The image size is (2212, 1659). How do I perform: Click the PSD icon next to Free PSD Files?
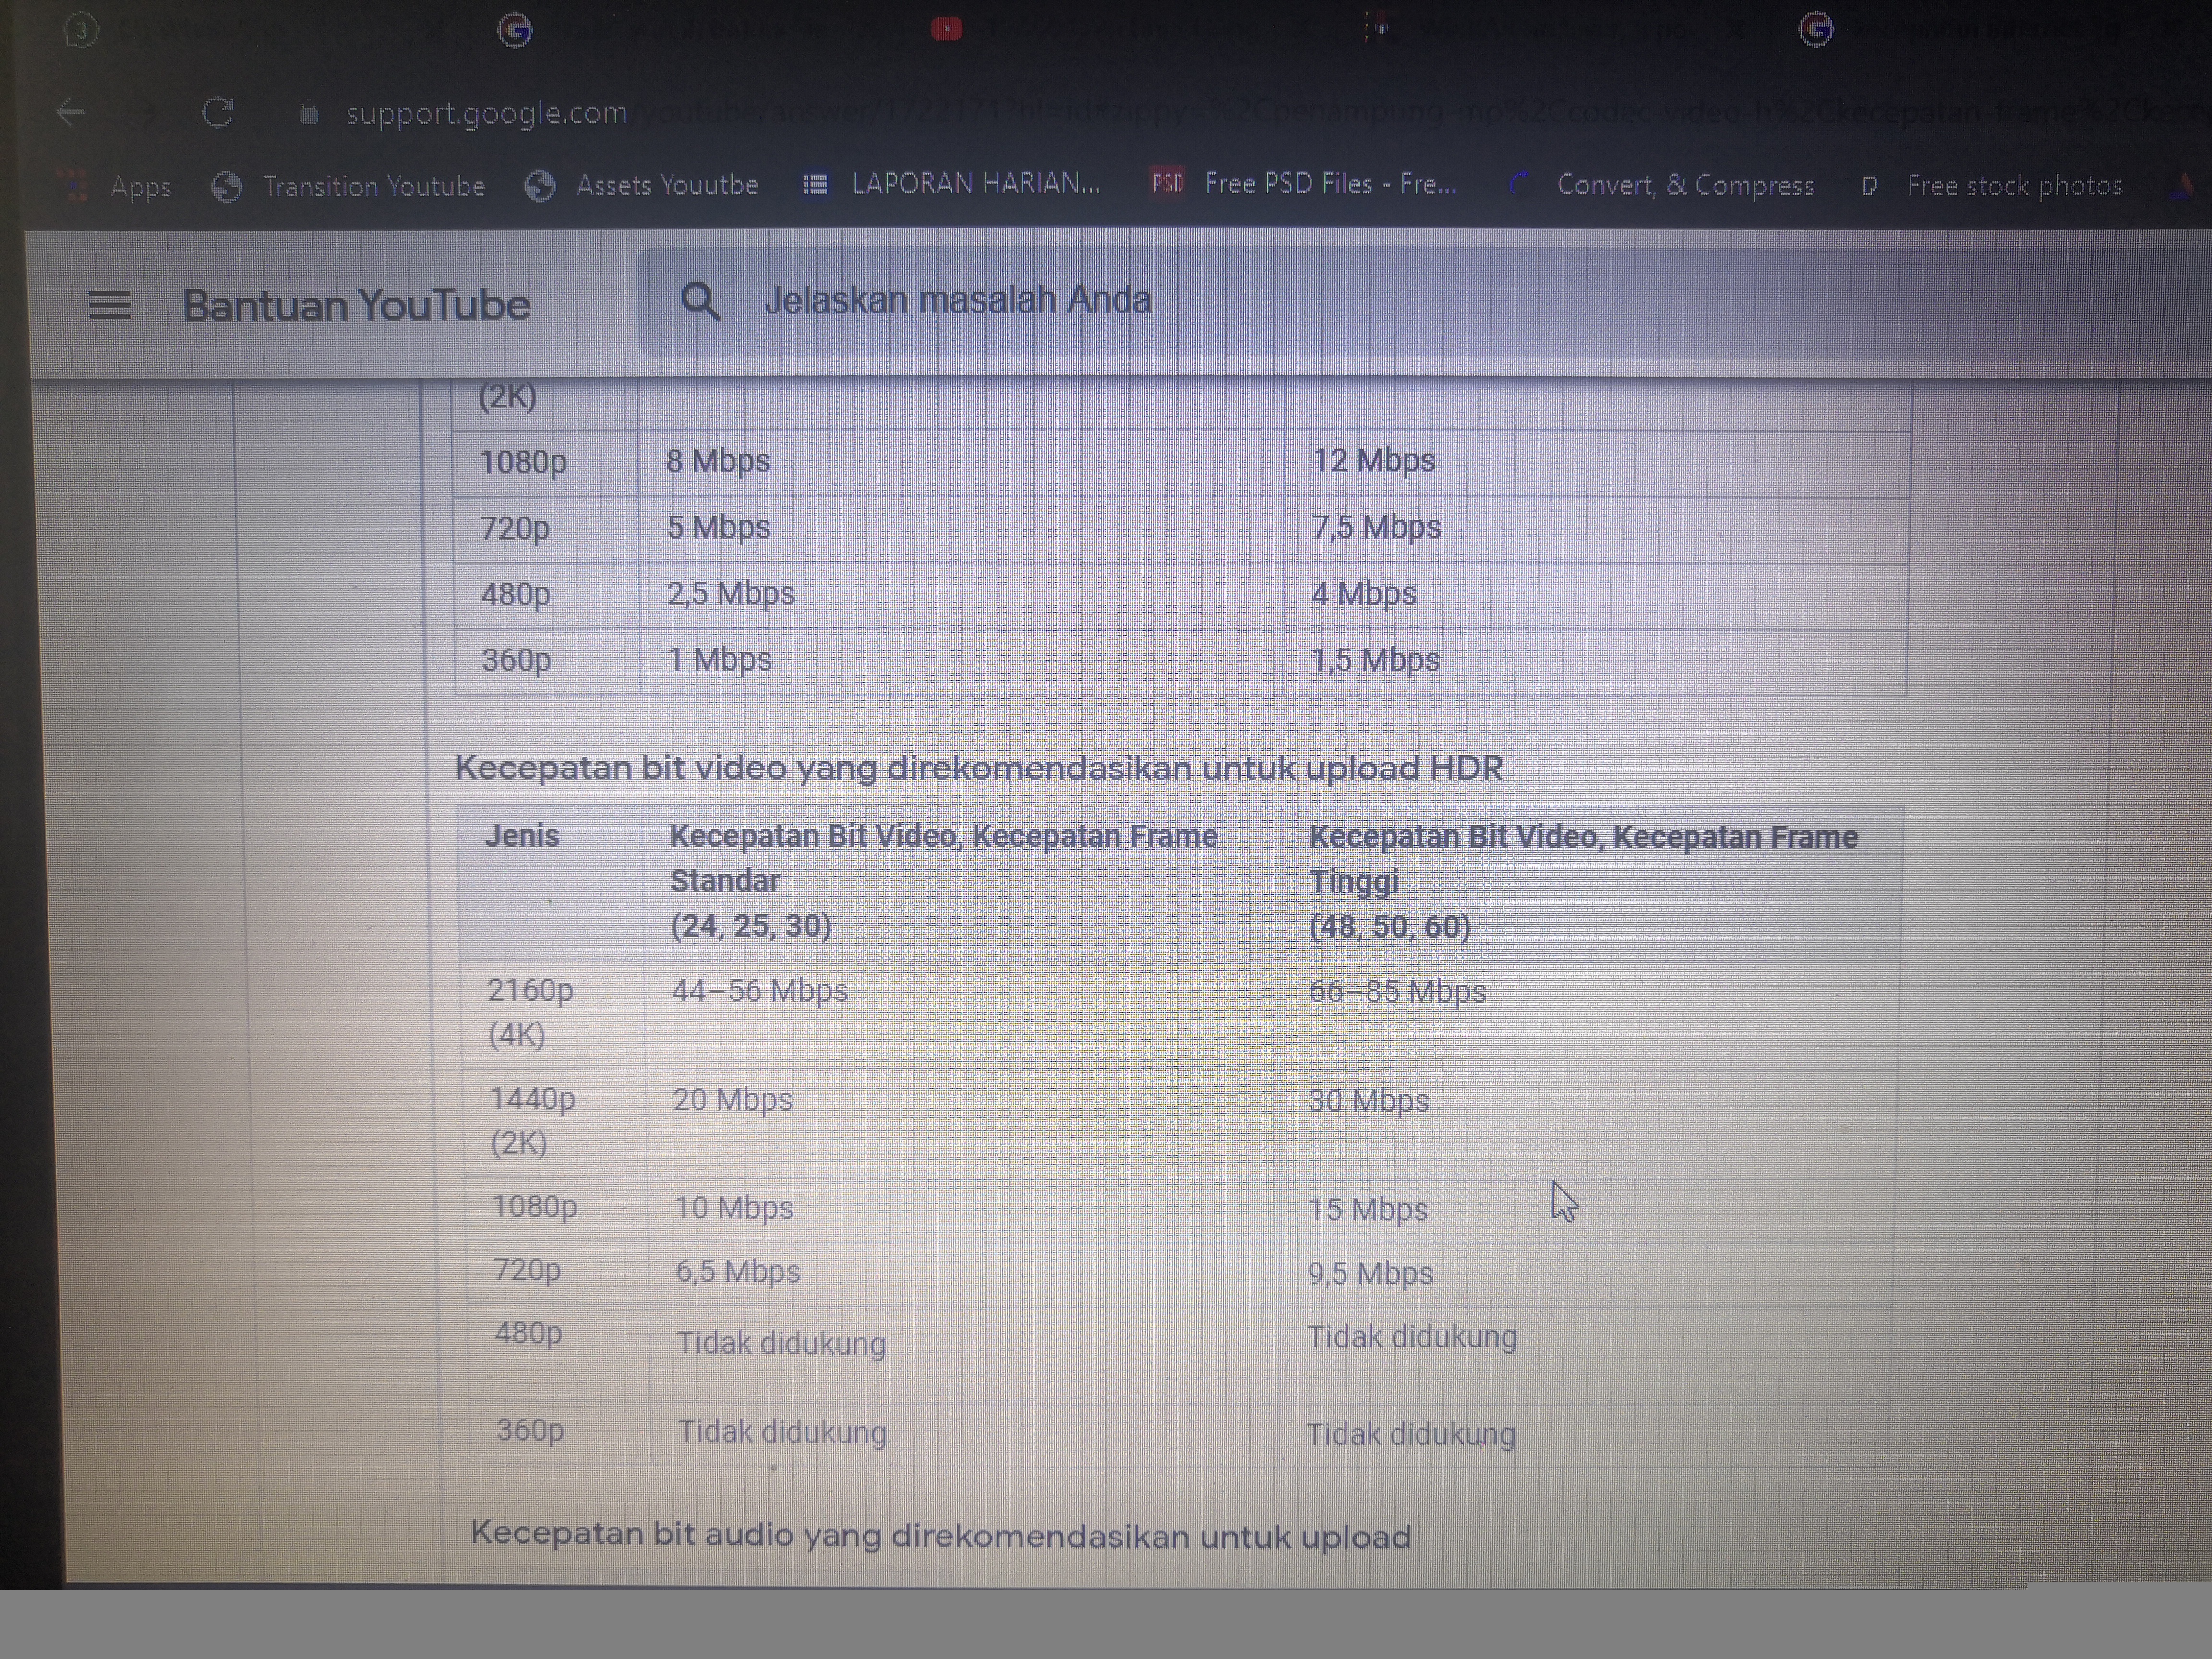[x=1168, y=184]
